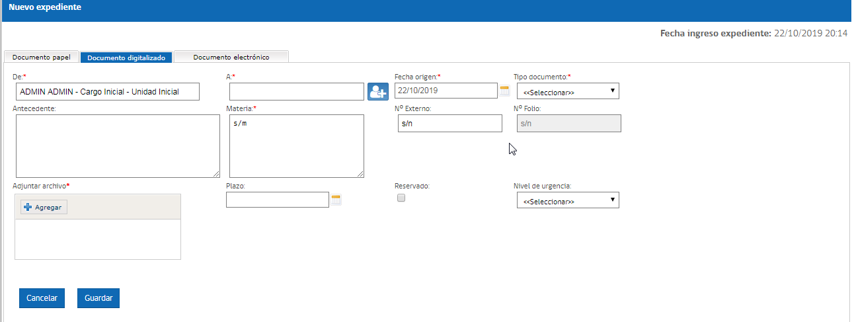Click the Agregar file attachment button

tap(44, 208)
